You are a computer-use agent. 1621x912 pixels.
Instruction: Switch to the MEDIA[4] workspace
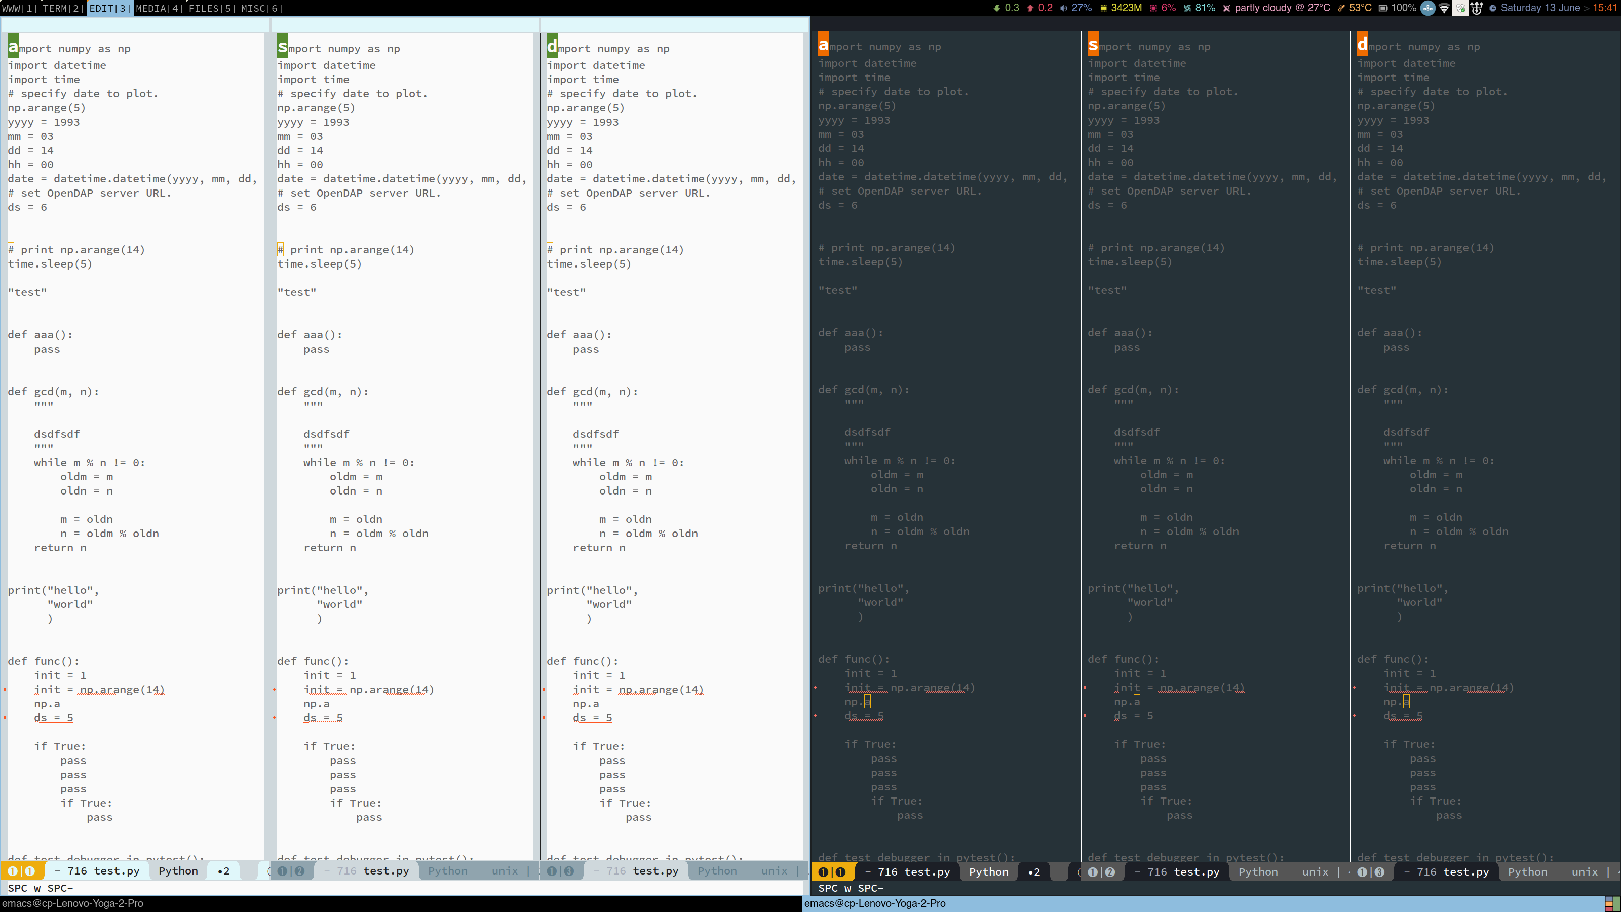click(159, 8)
